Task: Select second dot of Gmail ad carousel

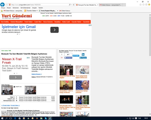Action: [19, 34]
